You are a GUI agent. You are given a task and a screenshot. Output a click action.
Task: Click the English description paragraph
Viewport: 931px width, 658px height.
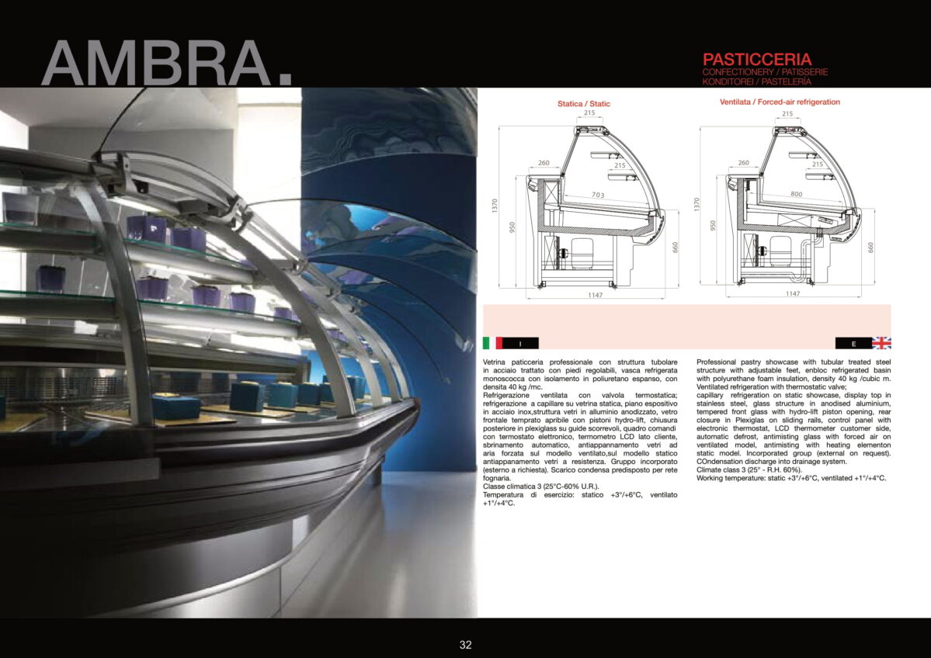point(794,420)
